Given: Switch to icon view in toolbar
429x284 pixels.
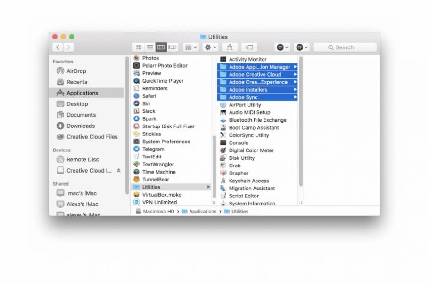Looking at the screenshot, I should pos(139,47).
